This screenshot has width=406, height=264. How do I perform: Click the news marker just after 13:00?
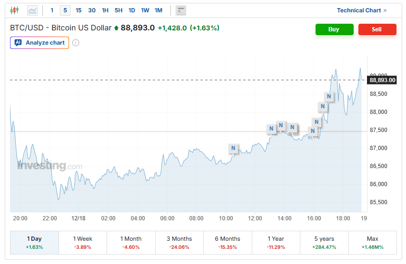click(271, 128)
